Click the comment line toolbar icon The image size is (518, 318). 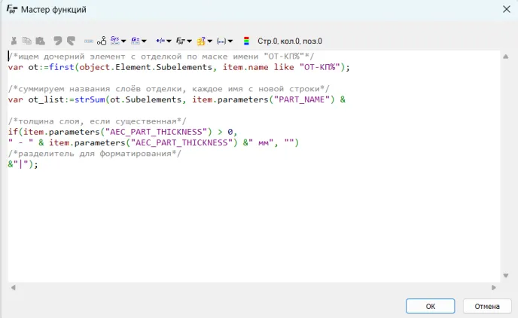coord(88,41)
